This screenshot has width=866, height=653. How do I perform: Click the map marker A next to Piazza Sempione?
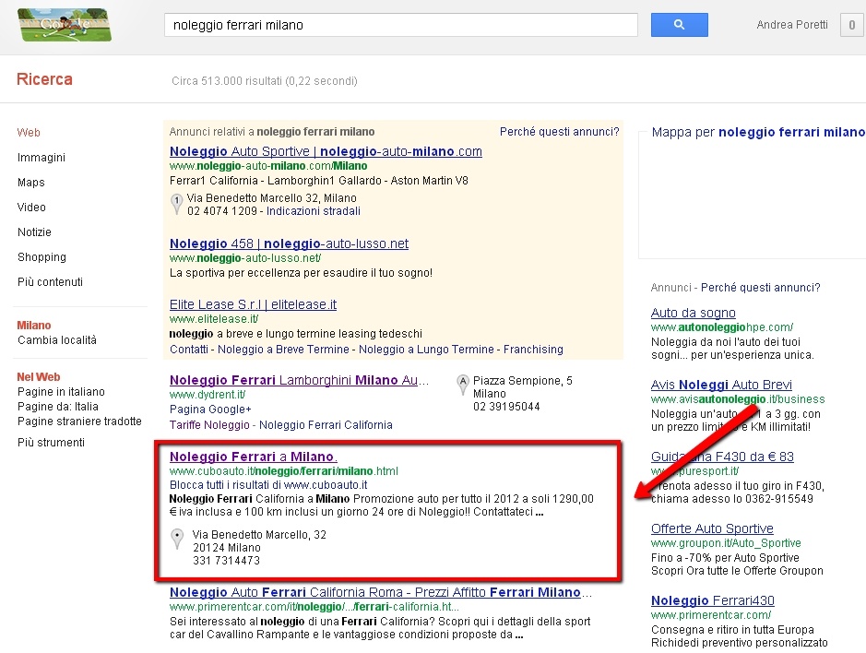(463, 385)
